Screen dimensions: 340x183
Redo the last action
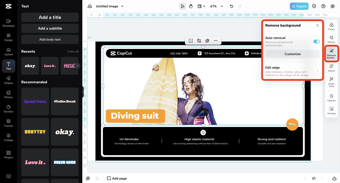pos(240,6)
